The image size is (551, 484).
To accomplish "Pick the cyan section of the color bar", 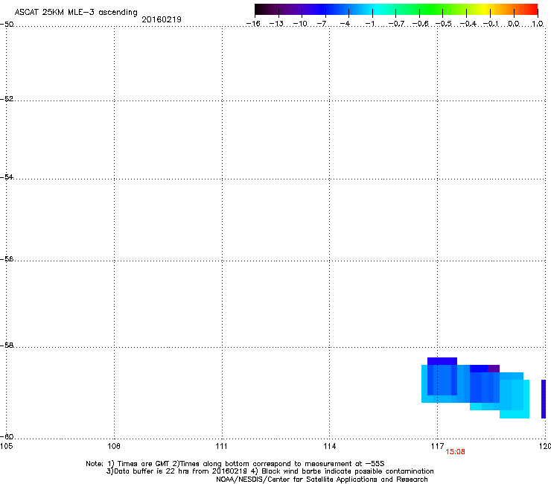I will (376, 9).
